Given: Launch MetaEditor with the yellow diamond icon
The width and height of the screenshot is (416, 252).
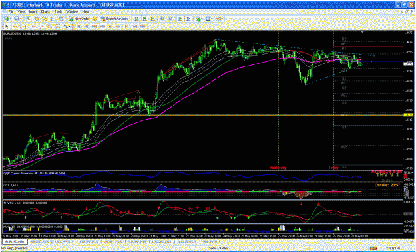Looking at the screenshot, I should pyautogui.click(x=95, y=19).
